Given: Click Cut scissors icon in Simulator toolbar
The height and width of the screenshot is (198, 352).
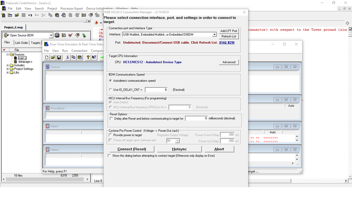Looking at the screenshot, I should (67, 57).
